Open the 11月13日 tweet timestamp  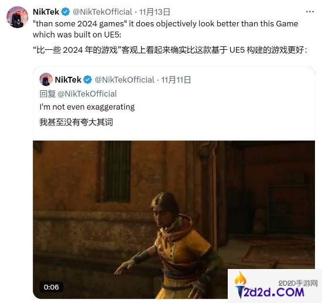[155, 12]
